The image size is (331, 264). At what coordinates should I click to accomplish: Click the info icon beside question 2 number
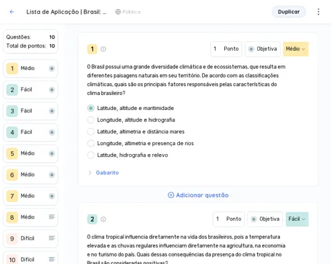point(103,219)
